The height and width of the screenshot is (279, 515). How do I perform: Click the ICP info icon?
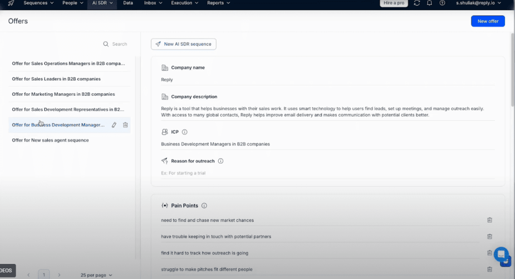click(185, 132)
